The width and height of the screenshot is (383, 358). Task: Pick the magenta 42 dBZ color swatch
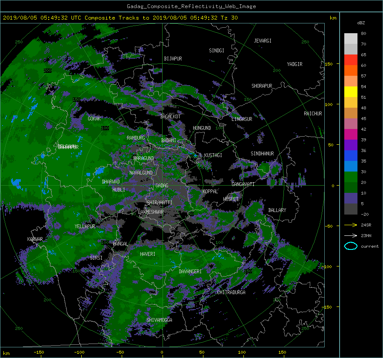click(x=351, y=134)
